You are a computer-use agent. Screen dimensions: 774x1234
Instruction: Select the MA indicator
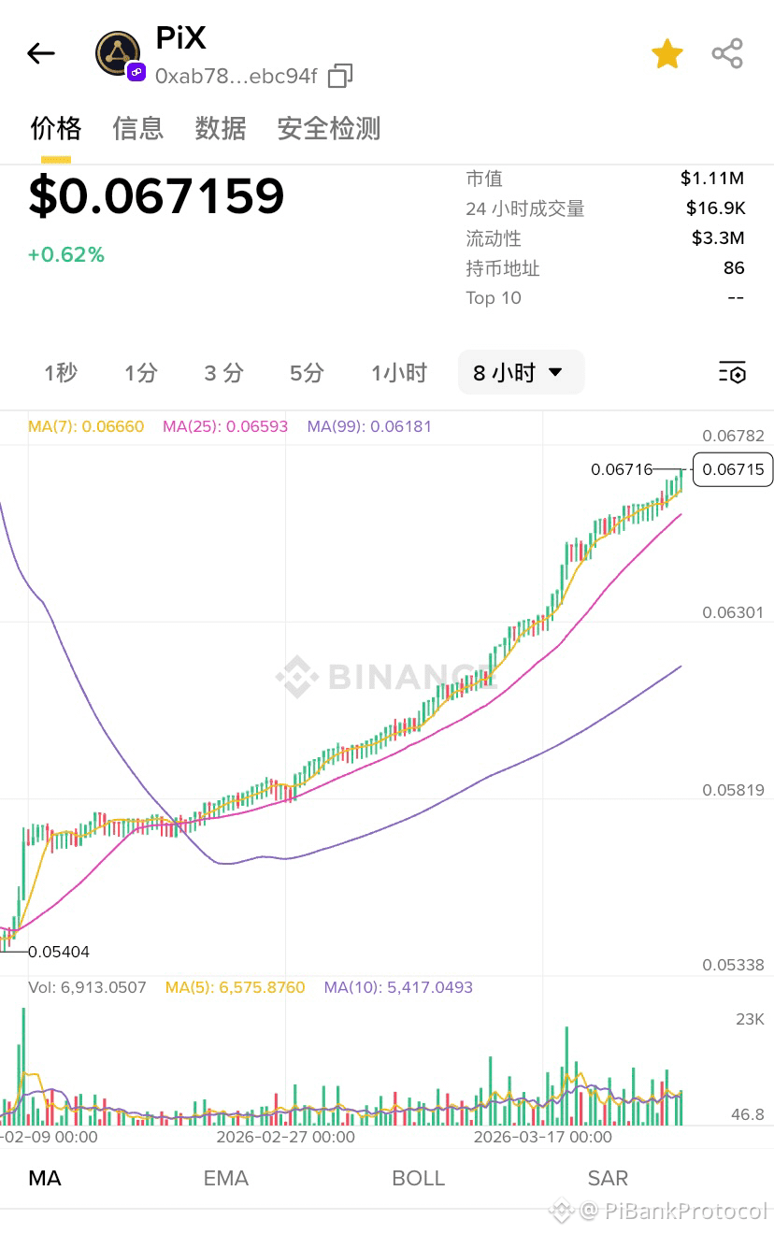[45, 1178]
